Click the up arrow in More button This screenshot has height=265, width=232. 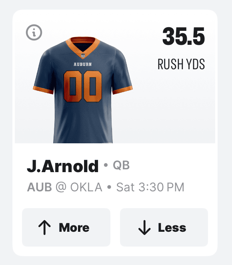44,227
